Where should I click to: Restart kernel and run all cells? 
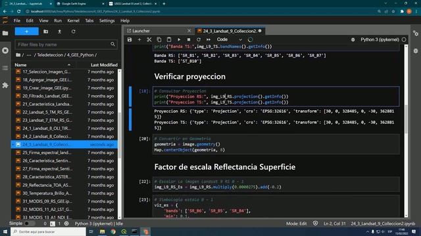pos(209,39)
